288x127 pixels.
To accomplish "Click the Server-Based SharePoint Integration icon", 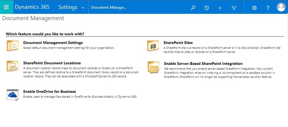I will tap(154, 67).
